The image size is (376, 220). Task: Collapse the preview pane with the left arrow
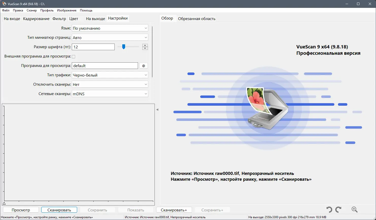[157, 109]
